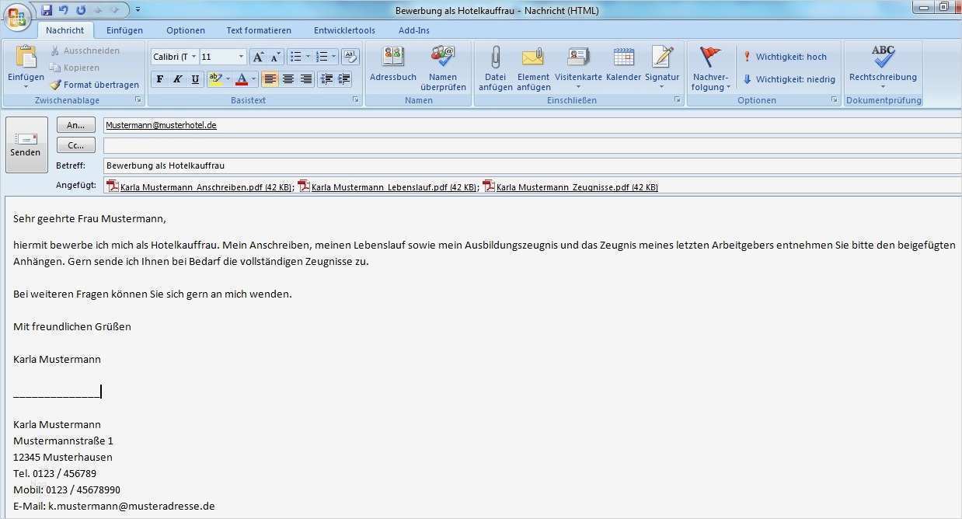
Task: Run Rechtschreibung spell check
Action: click(884, 66)
